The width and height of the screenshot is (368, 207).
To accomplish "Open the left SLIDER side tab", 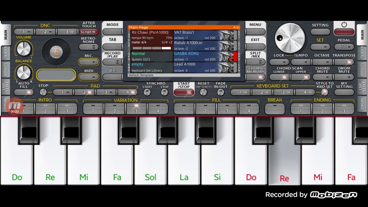I will (6, 53).
